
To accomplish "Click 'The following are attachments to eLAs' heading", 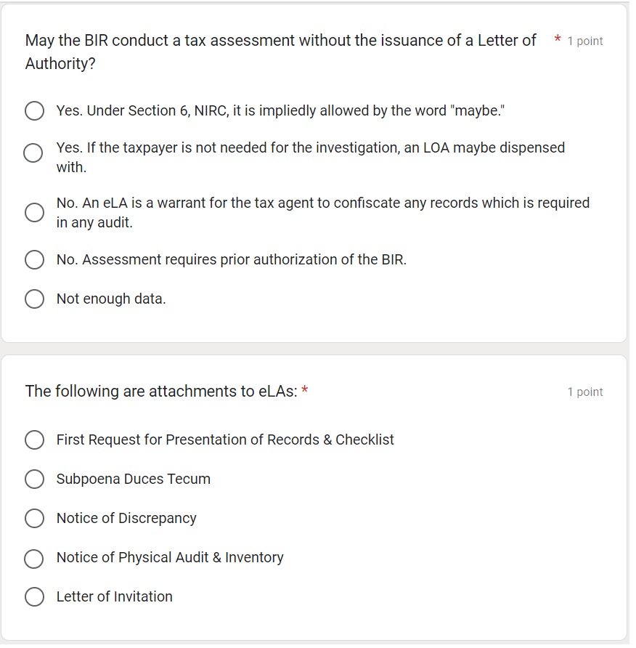I will 161,392.
